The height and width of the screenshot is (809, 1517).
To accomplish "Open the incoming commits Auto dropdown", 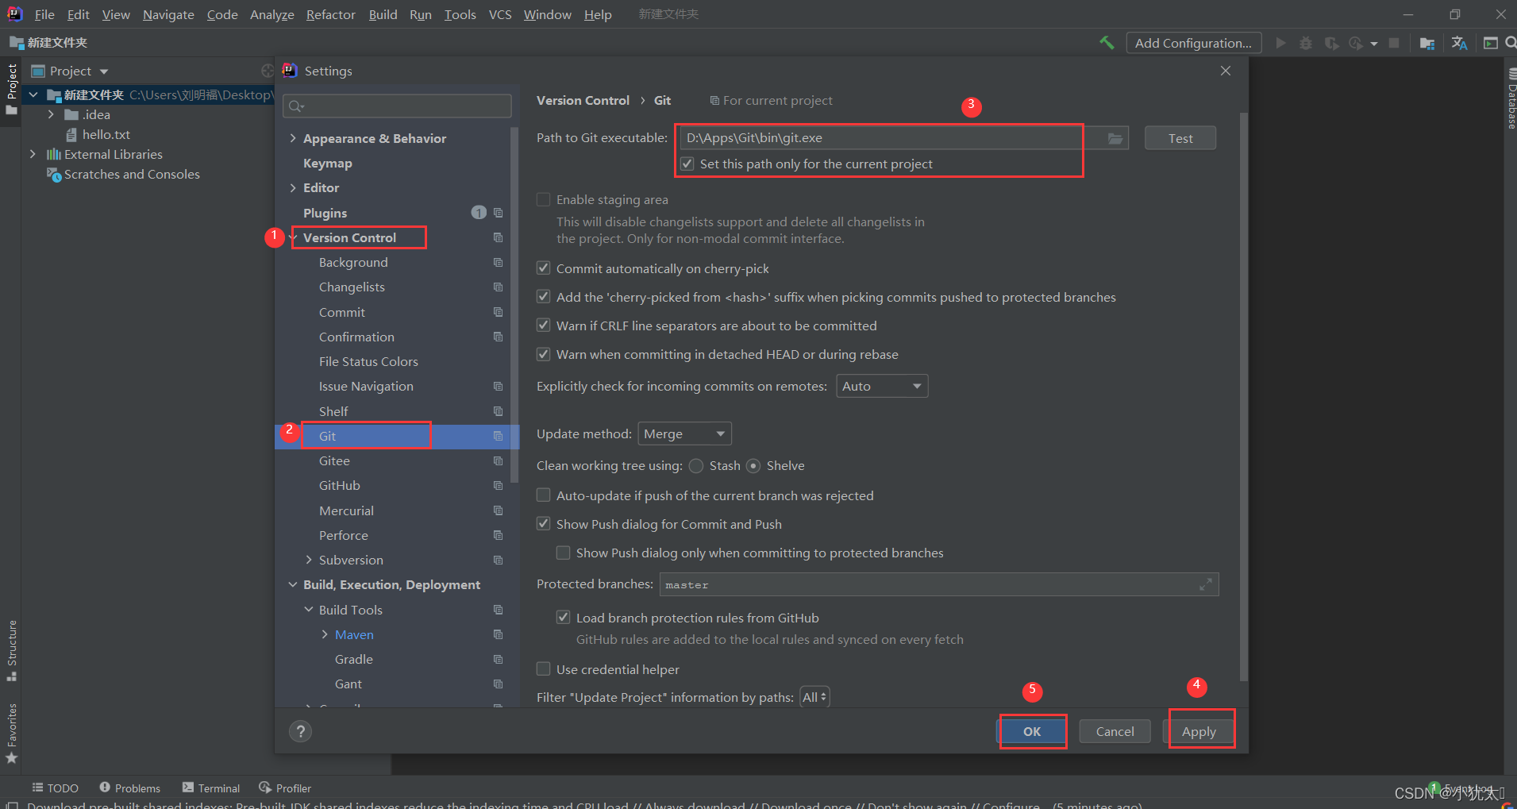I will [x=882, y=386].
